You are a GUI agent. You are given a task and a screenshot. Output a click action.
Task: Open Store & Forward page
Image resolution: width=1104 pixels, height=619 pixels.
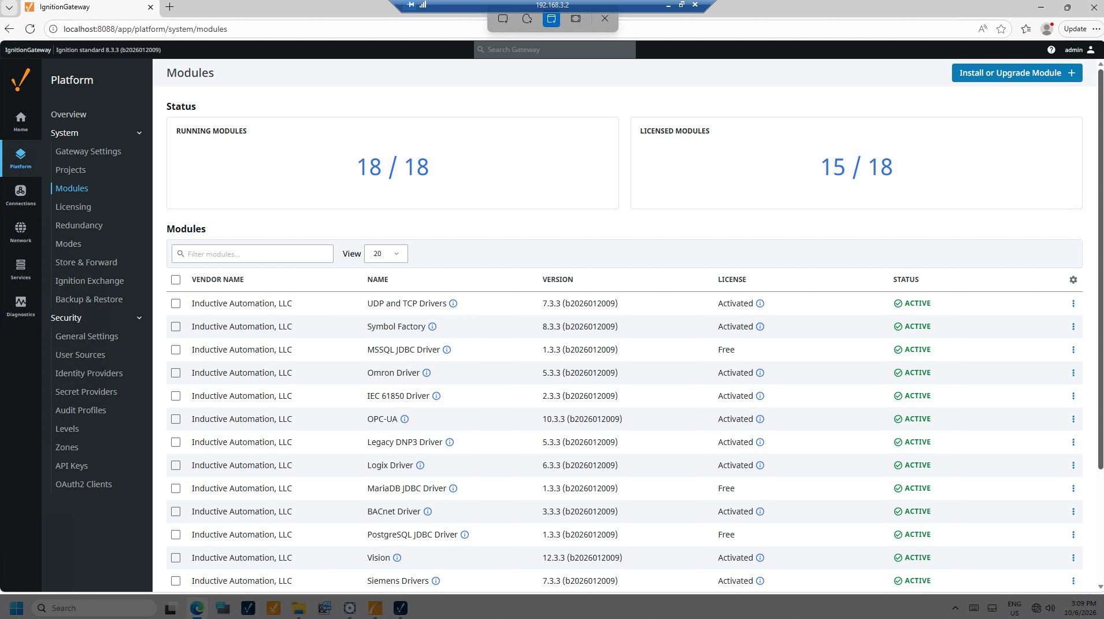86,262
